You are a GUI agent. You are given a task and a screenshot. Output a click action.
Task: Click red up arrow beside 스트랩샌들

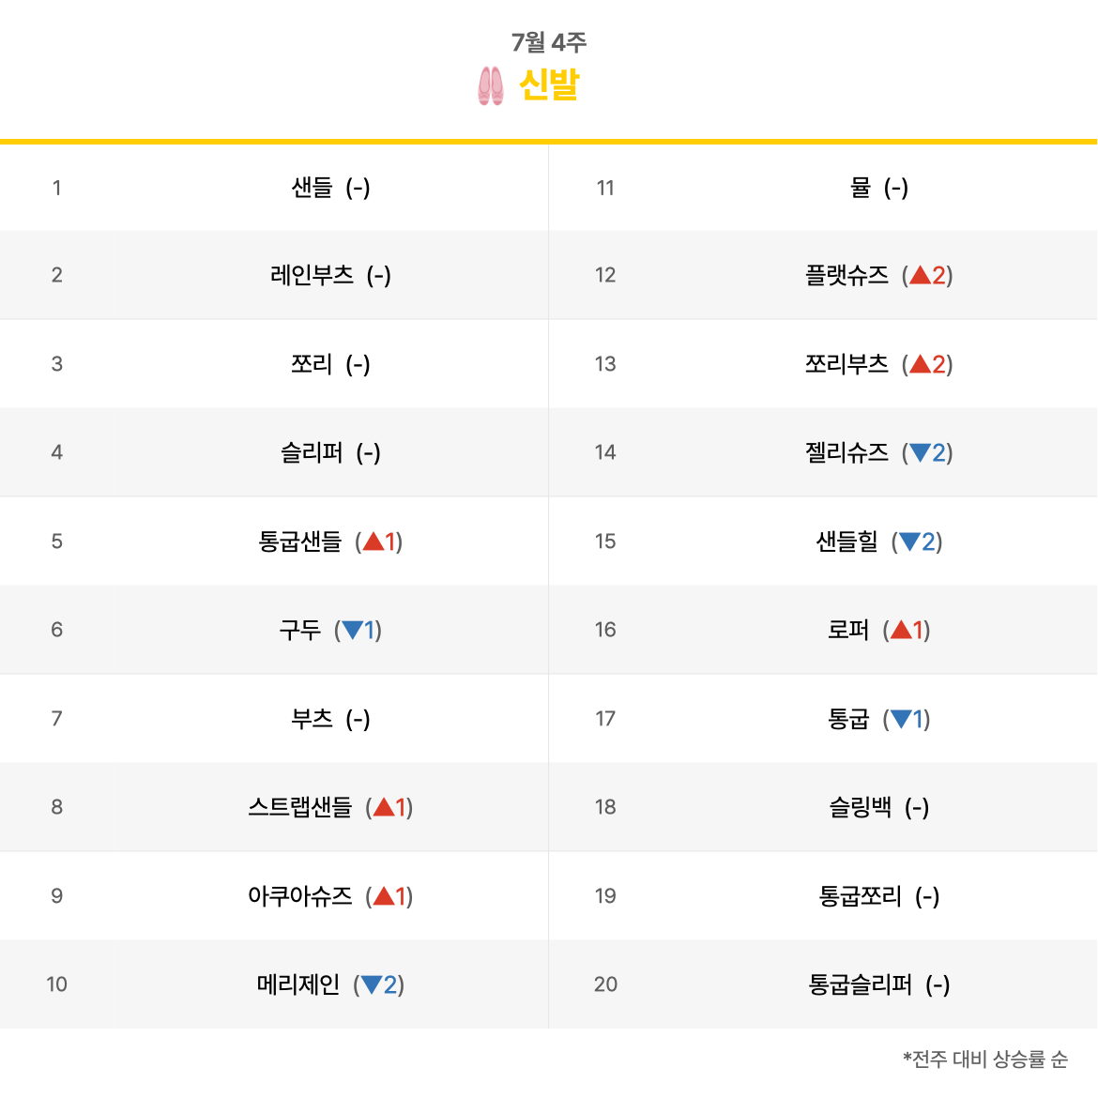(x=383, y=808)
